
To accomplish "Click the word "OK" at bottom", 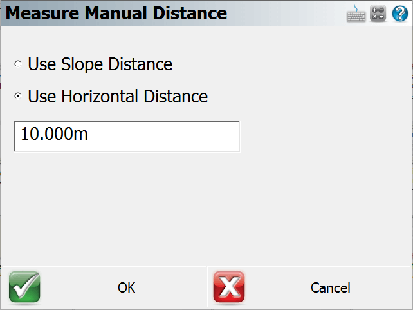I will (127, 287).
